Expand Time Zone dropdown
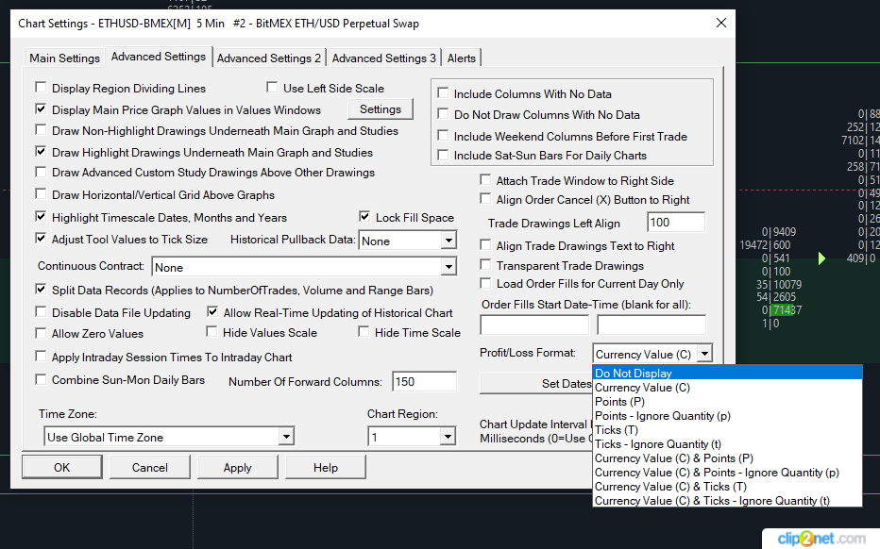 (286, 437)
